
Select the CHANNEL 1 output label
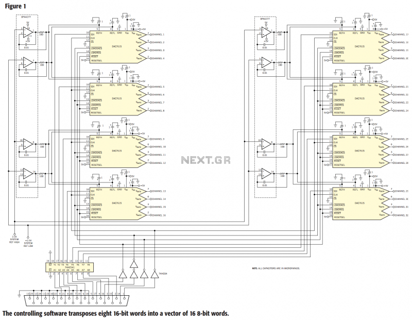[x=159, y=35]
